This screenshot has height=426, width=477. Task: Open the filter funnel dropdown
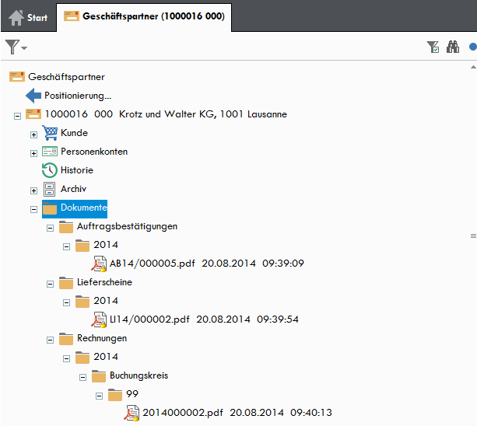point(16,47)
